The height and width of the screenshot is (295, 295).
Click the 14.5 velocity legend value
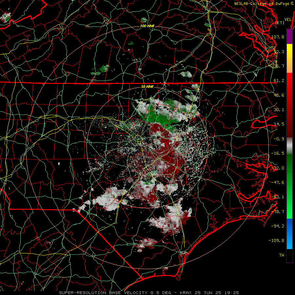279,124
